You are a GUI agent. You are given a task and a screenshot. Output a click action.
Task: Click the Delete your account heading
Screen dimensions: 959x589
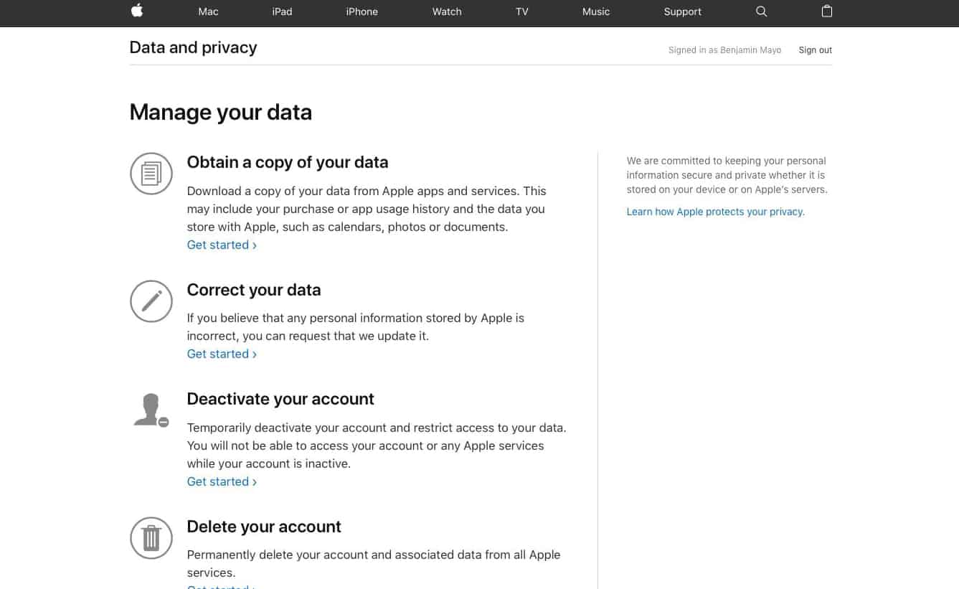[x=264, y=527]
